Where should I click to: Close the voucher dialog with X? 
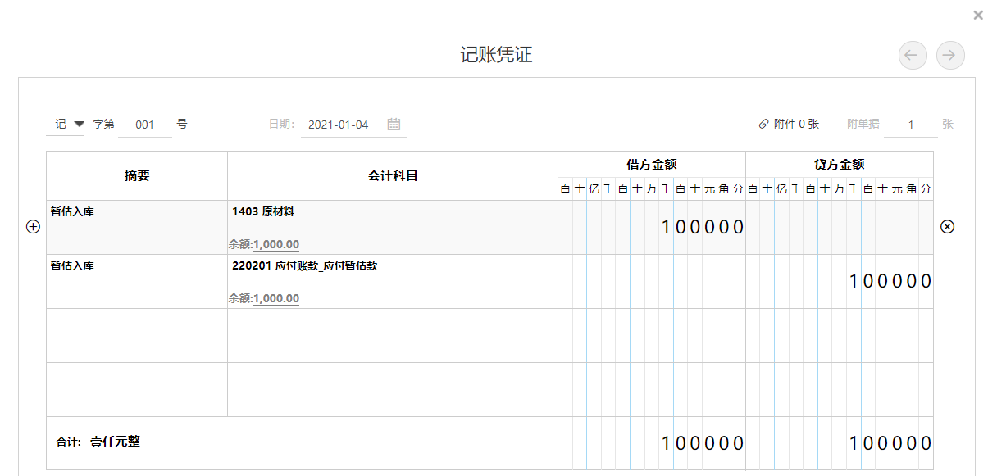click(x=978, y=15)
